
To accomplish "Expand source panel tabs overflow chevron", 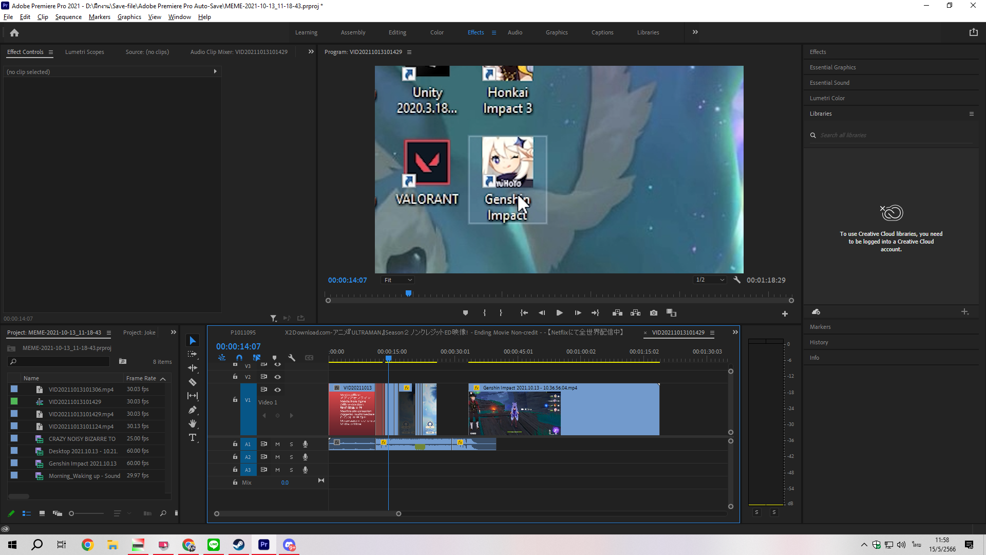I will coord(311,51).
